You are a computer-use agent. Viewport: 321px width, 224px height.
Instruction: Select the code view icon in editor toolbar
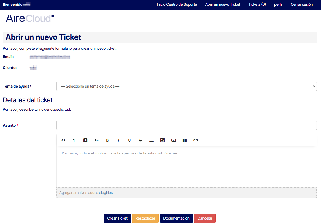pyautogui.click(x=63, y=140)
